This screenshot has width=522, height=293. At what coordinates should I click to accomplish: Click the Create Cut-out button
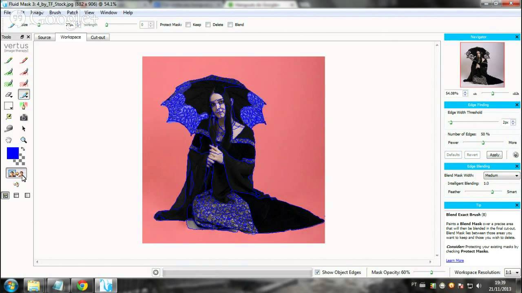tap(16, 173)
